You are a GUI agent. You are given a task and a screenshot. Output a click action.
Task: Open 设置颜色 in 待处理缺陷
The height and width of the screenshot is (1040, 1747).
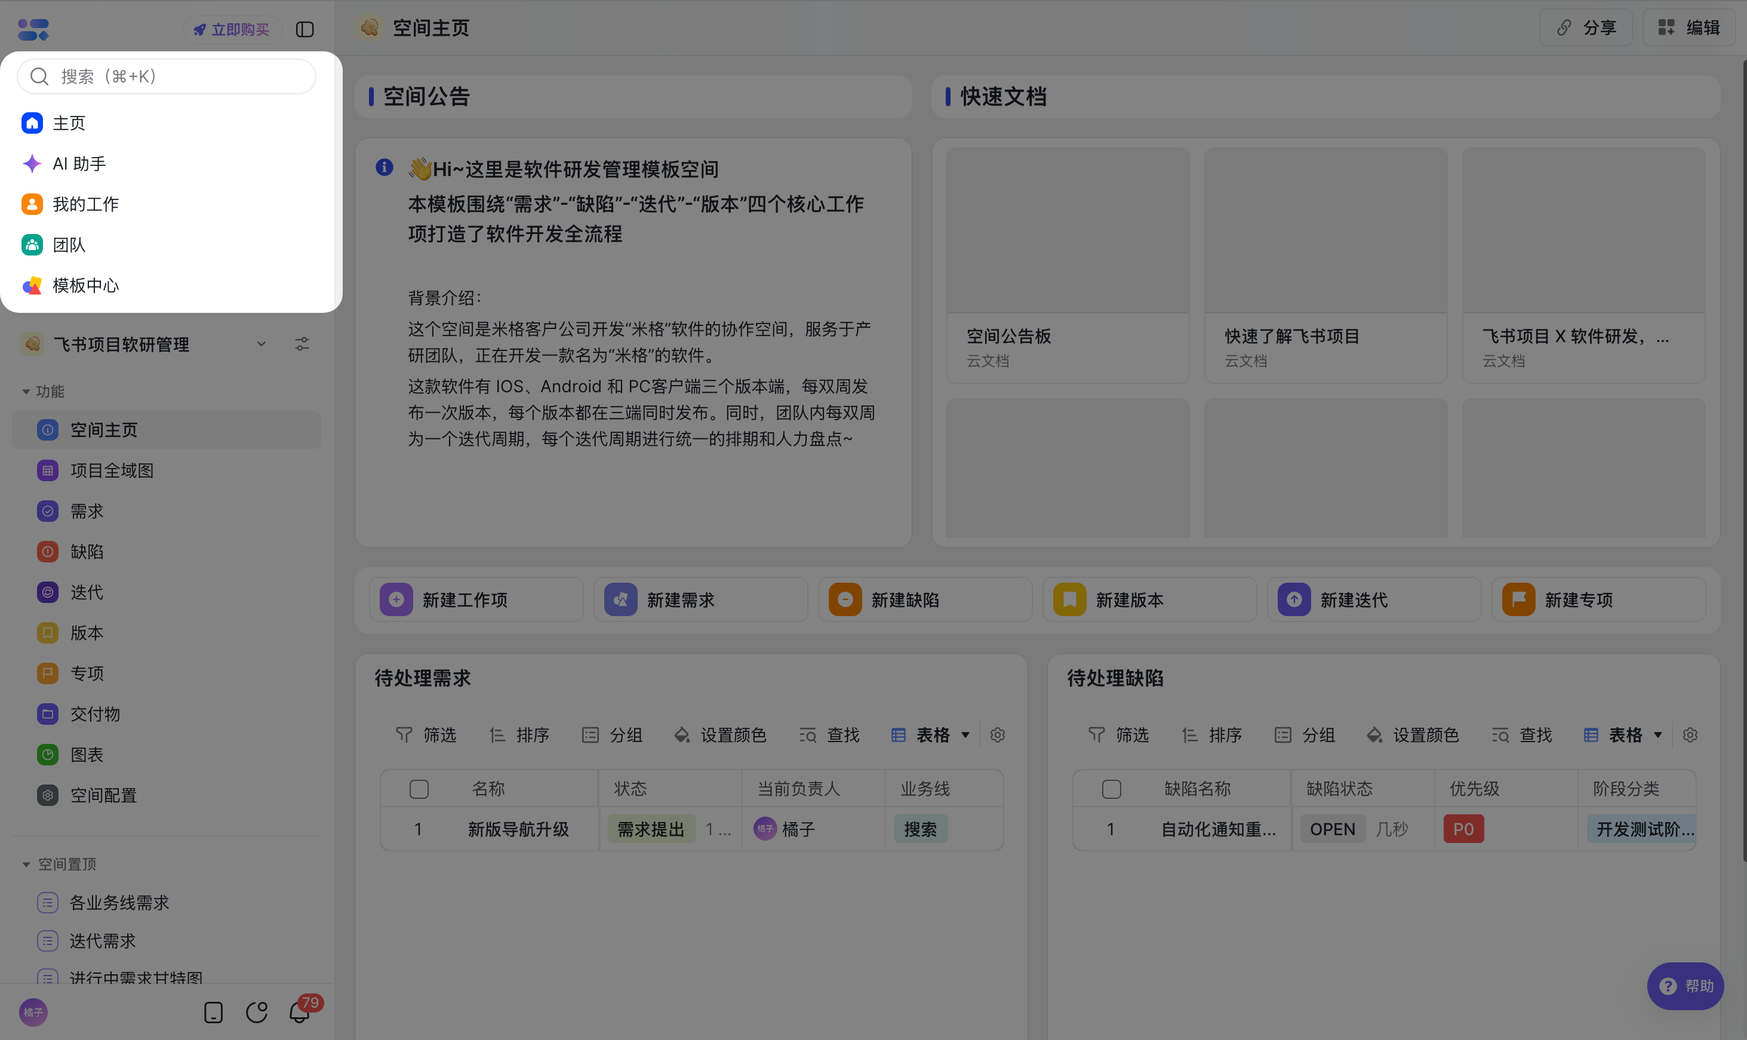coord(1413,735)
